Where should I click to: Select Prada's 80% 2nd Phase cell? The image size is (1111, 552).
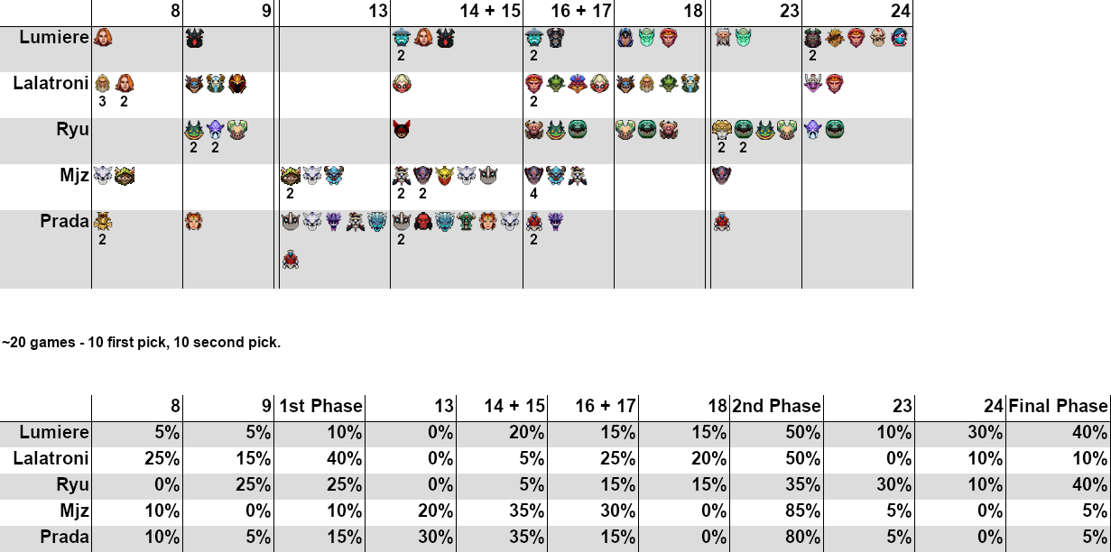pos(777,538)
